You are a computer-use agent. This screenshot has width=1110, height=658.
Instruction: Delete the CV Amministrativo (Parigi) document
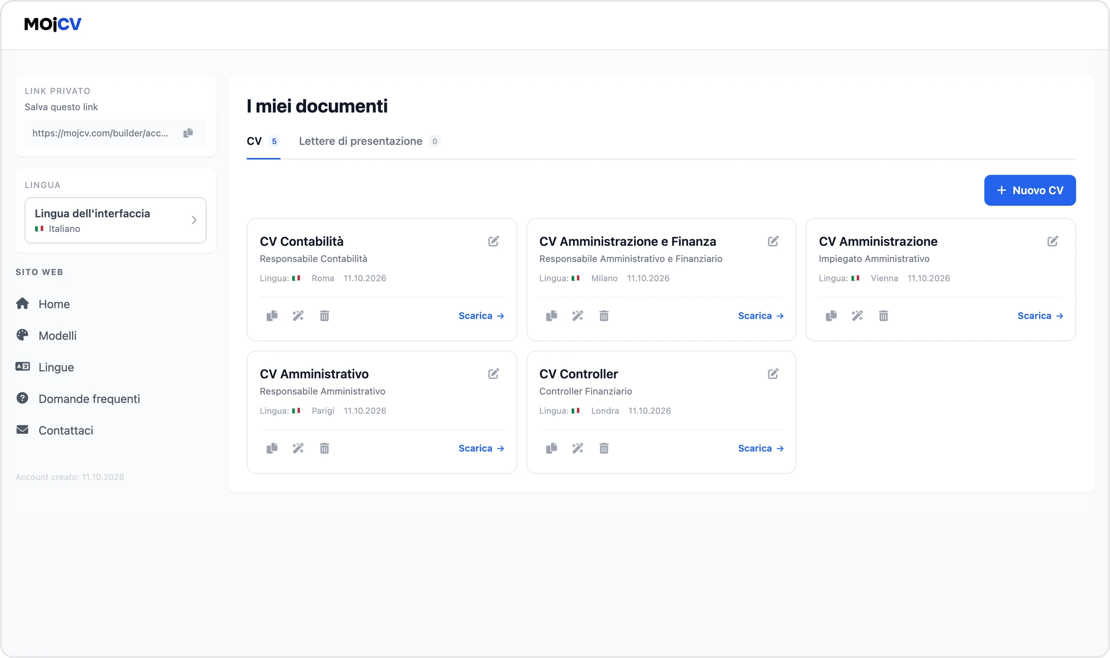(325, 448)
